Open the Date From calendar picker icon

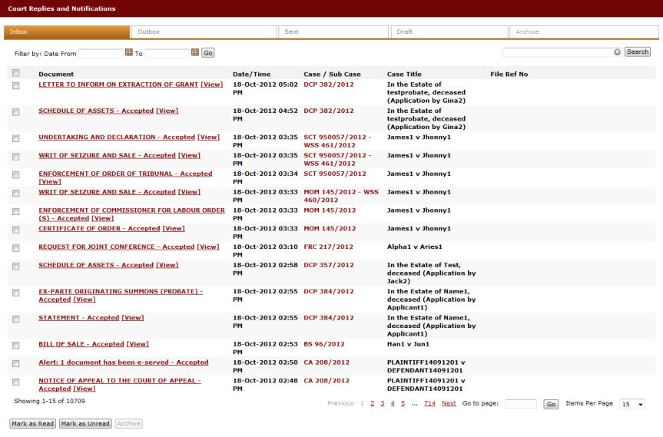tap(128, 53)
